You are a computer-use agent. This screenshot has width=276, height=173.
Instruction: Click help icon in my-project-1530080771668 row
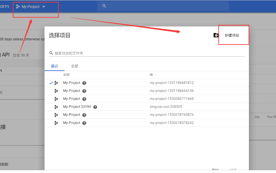coord(84,99)
